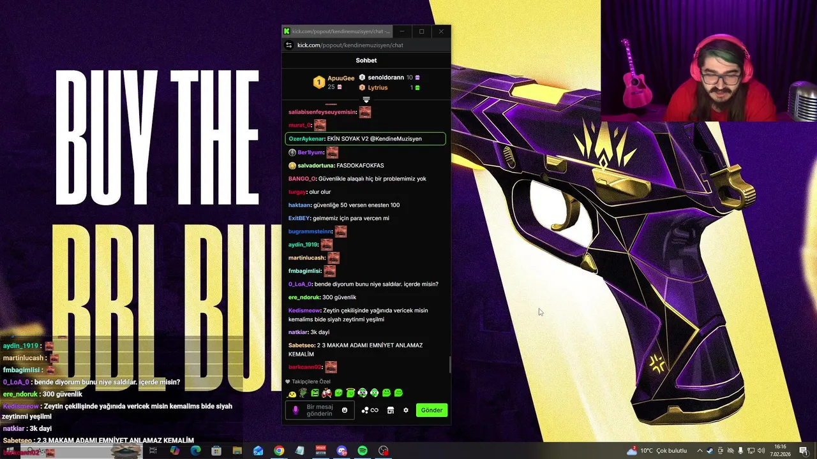Open Microsoft Store from the taskbar
The height and width of the screenshot is (459, 817).
pyautogui.click(x=216, y=451)
